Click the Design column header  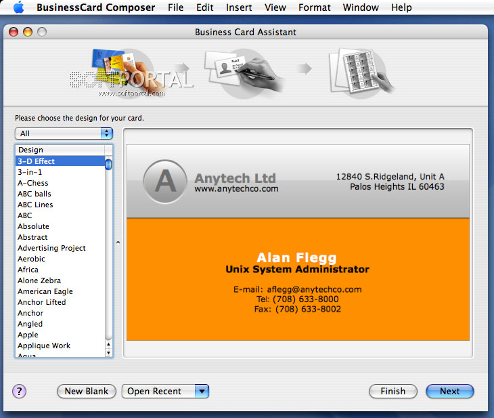click(60, 150)
